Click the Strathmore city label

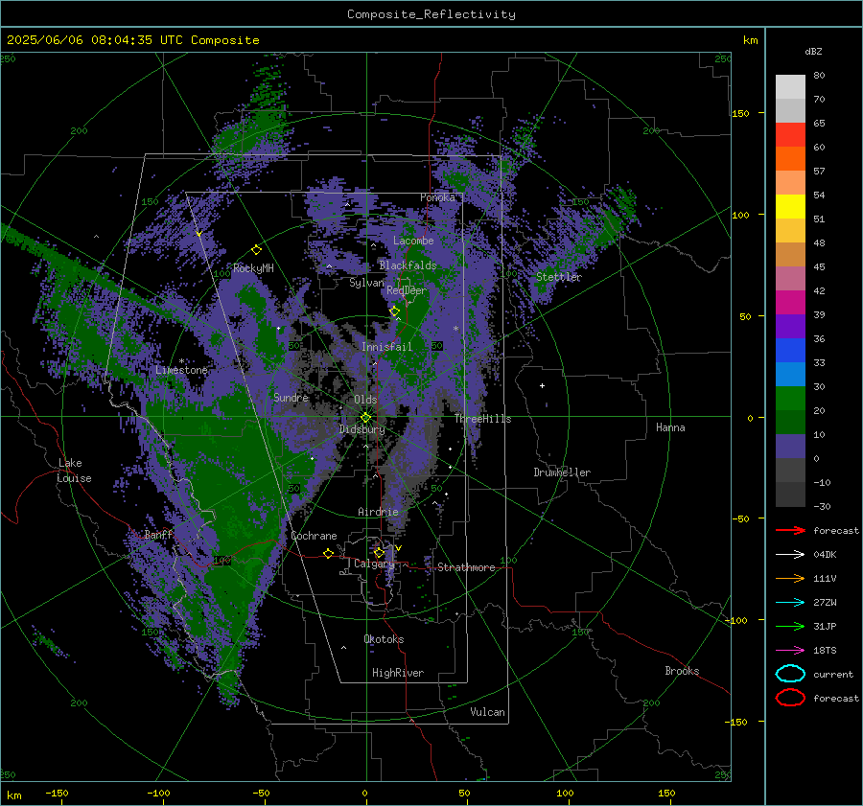(466, 567)
